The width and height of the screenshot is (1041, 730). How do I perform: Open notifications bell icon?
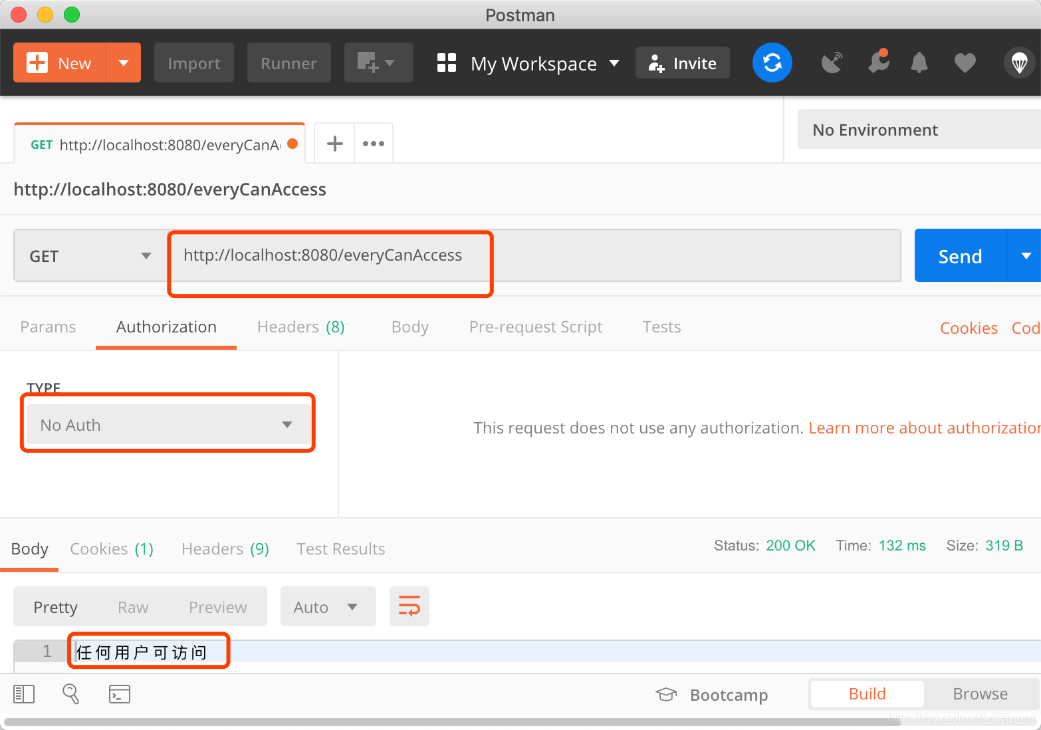coord(919,63)
